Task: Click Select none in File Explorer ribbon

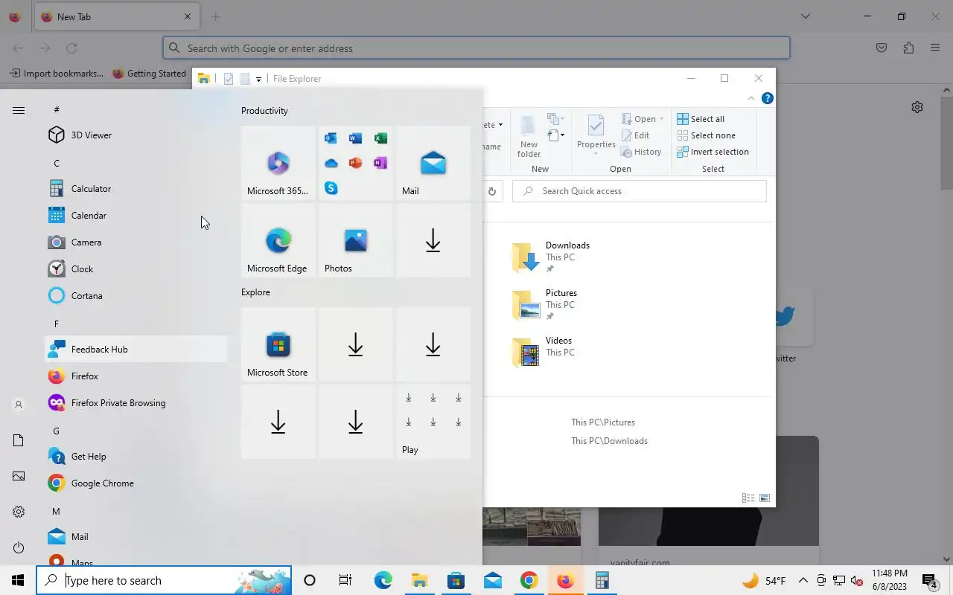Action: point(706,135)
